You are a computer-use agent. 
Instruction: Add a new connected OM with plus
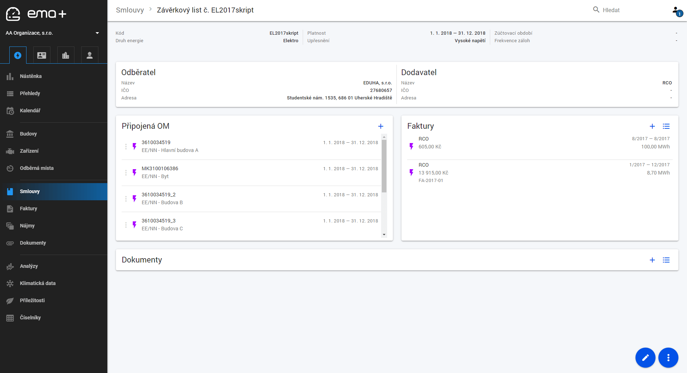click(x=381, y=126)
